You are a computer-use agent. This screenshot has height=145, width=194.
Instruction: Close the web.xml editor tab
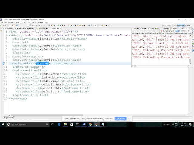click(x=60, y=28)
